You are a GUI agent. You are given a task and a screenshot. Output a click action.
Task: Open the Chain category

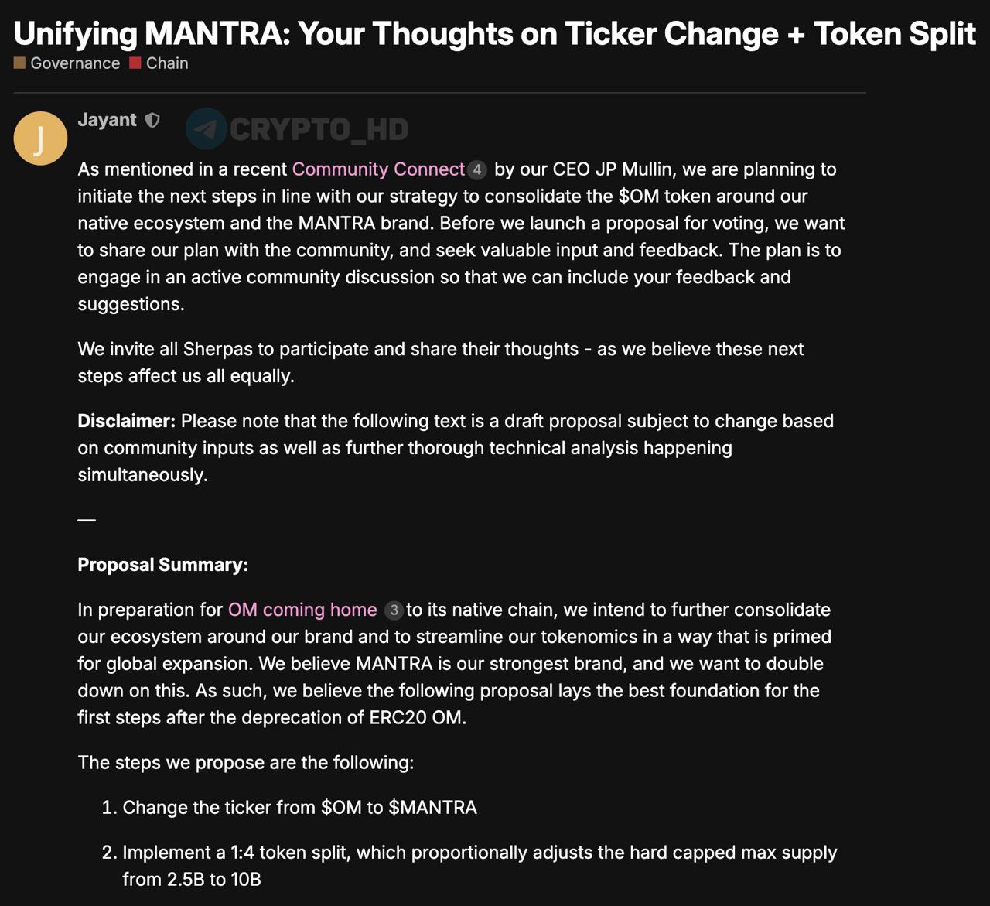(167, 63)
